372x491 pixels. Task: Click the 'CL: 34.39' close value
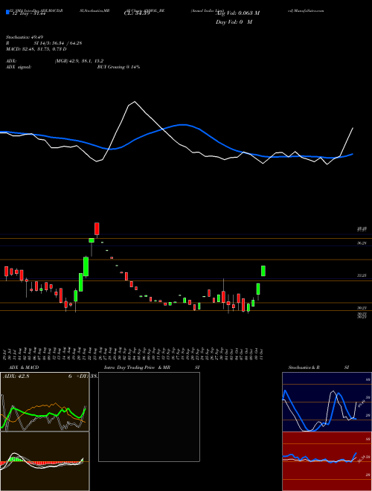tap(137, 13)
